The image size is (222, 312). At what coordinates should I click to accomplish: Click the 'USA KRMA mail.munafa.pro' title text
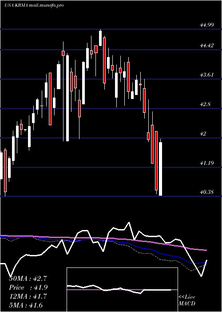(34, 5)
